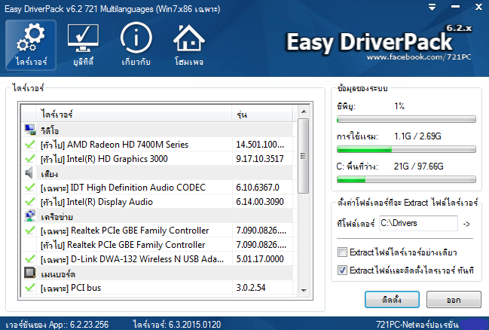Click the CPU usage progress bar

pos(406,119)
